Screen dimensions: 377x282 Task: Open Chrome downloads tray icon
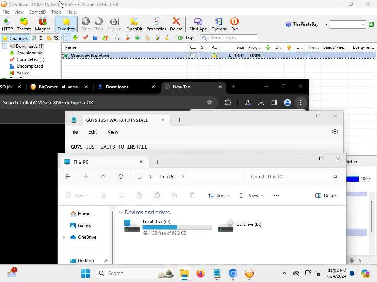tap(261, 103)
